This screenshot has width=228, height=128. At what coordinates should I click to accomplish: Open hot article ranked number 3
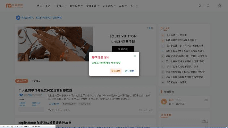[184, 46]
